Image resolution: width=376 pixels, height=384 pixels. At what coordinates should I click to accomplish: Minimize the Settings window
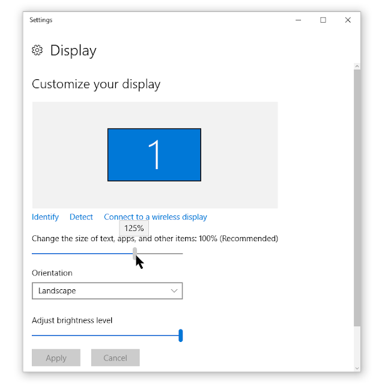[299, 20]
